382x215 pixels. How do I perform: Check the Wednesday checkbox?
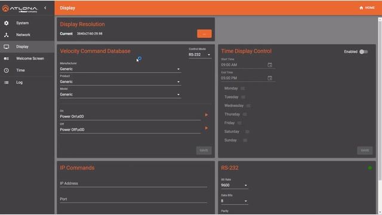coord(248,106)
